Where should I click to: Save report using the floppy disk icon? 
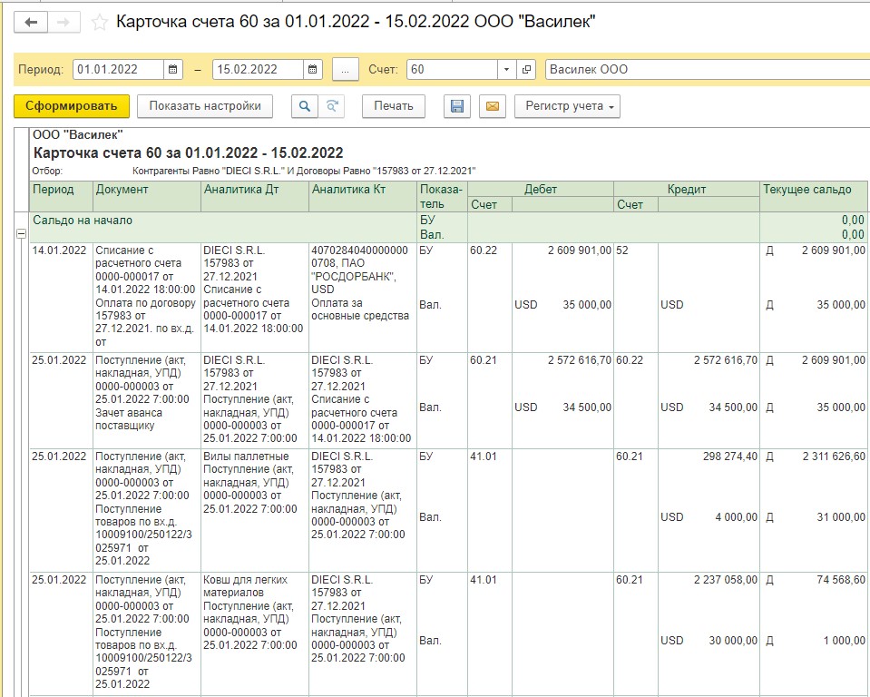[457, 106]
